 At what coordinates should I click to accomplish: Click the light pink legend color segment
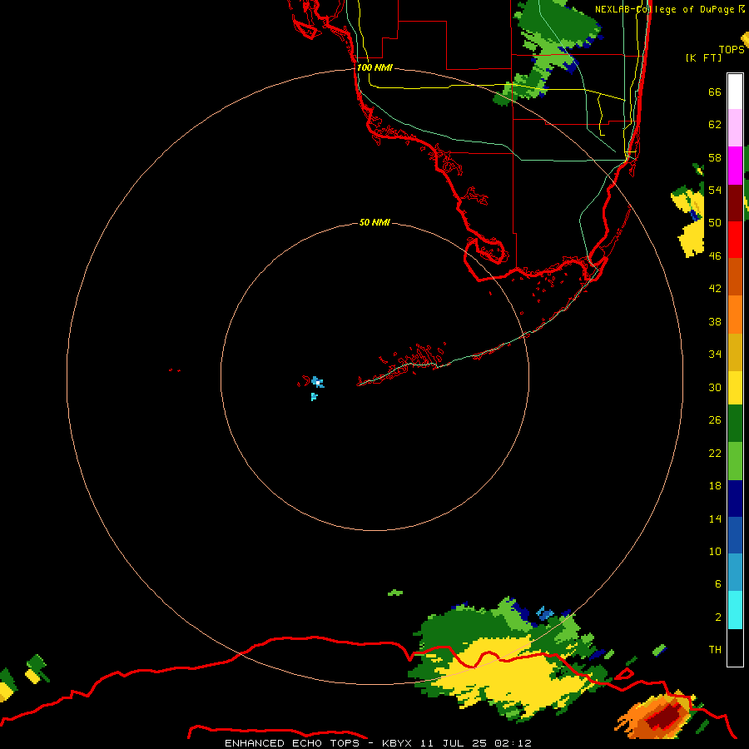pos(735,128)
